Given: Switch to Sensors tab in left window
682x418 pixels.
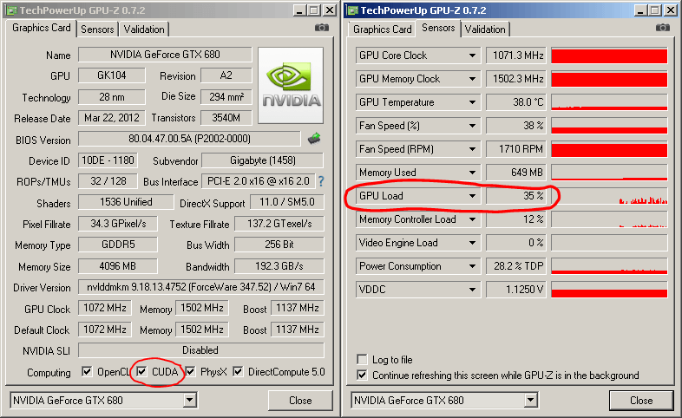Looking at the screenshot, I should click(x=97, y=29).
